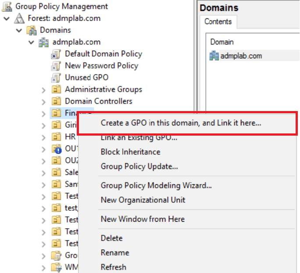Expand the OU1 node
The width and height of the screenshot is (300, 273).
pyautogui.click(x=43, y=149)
